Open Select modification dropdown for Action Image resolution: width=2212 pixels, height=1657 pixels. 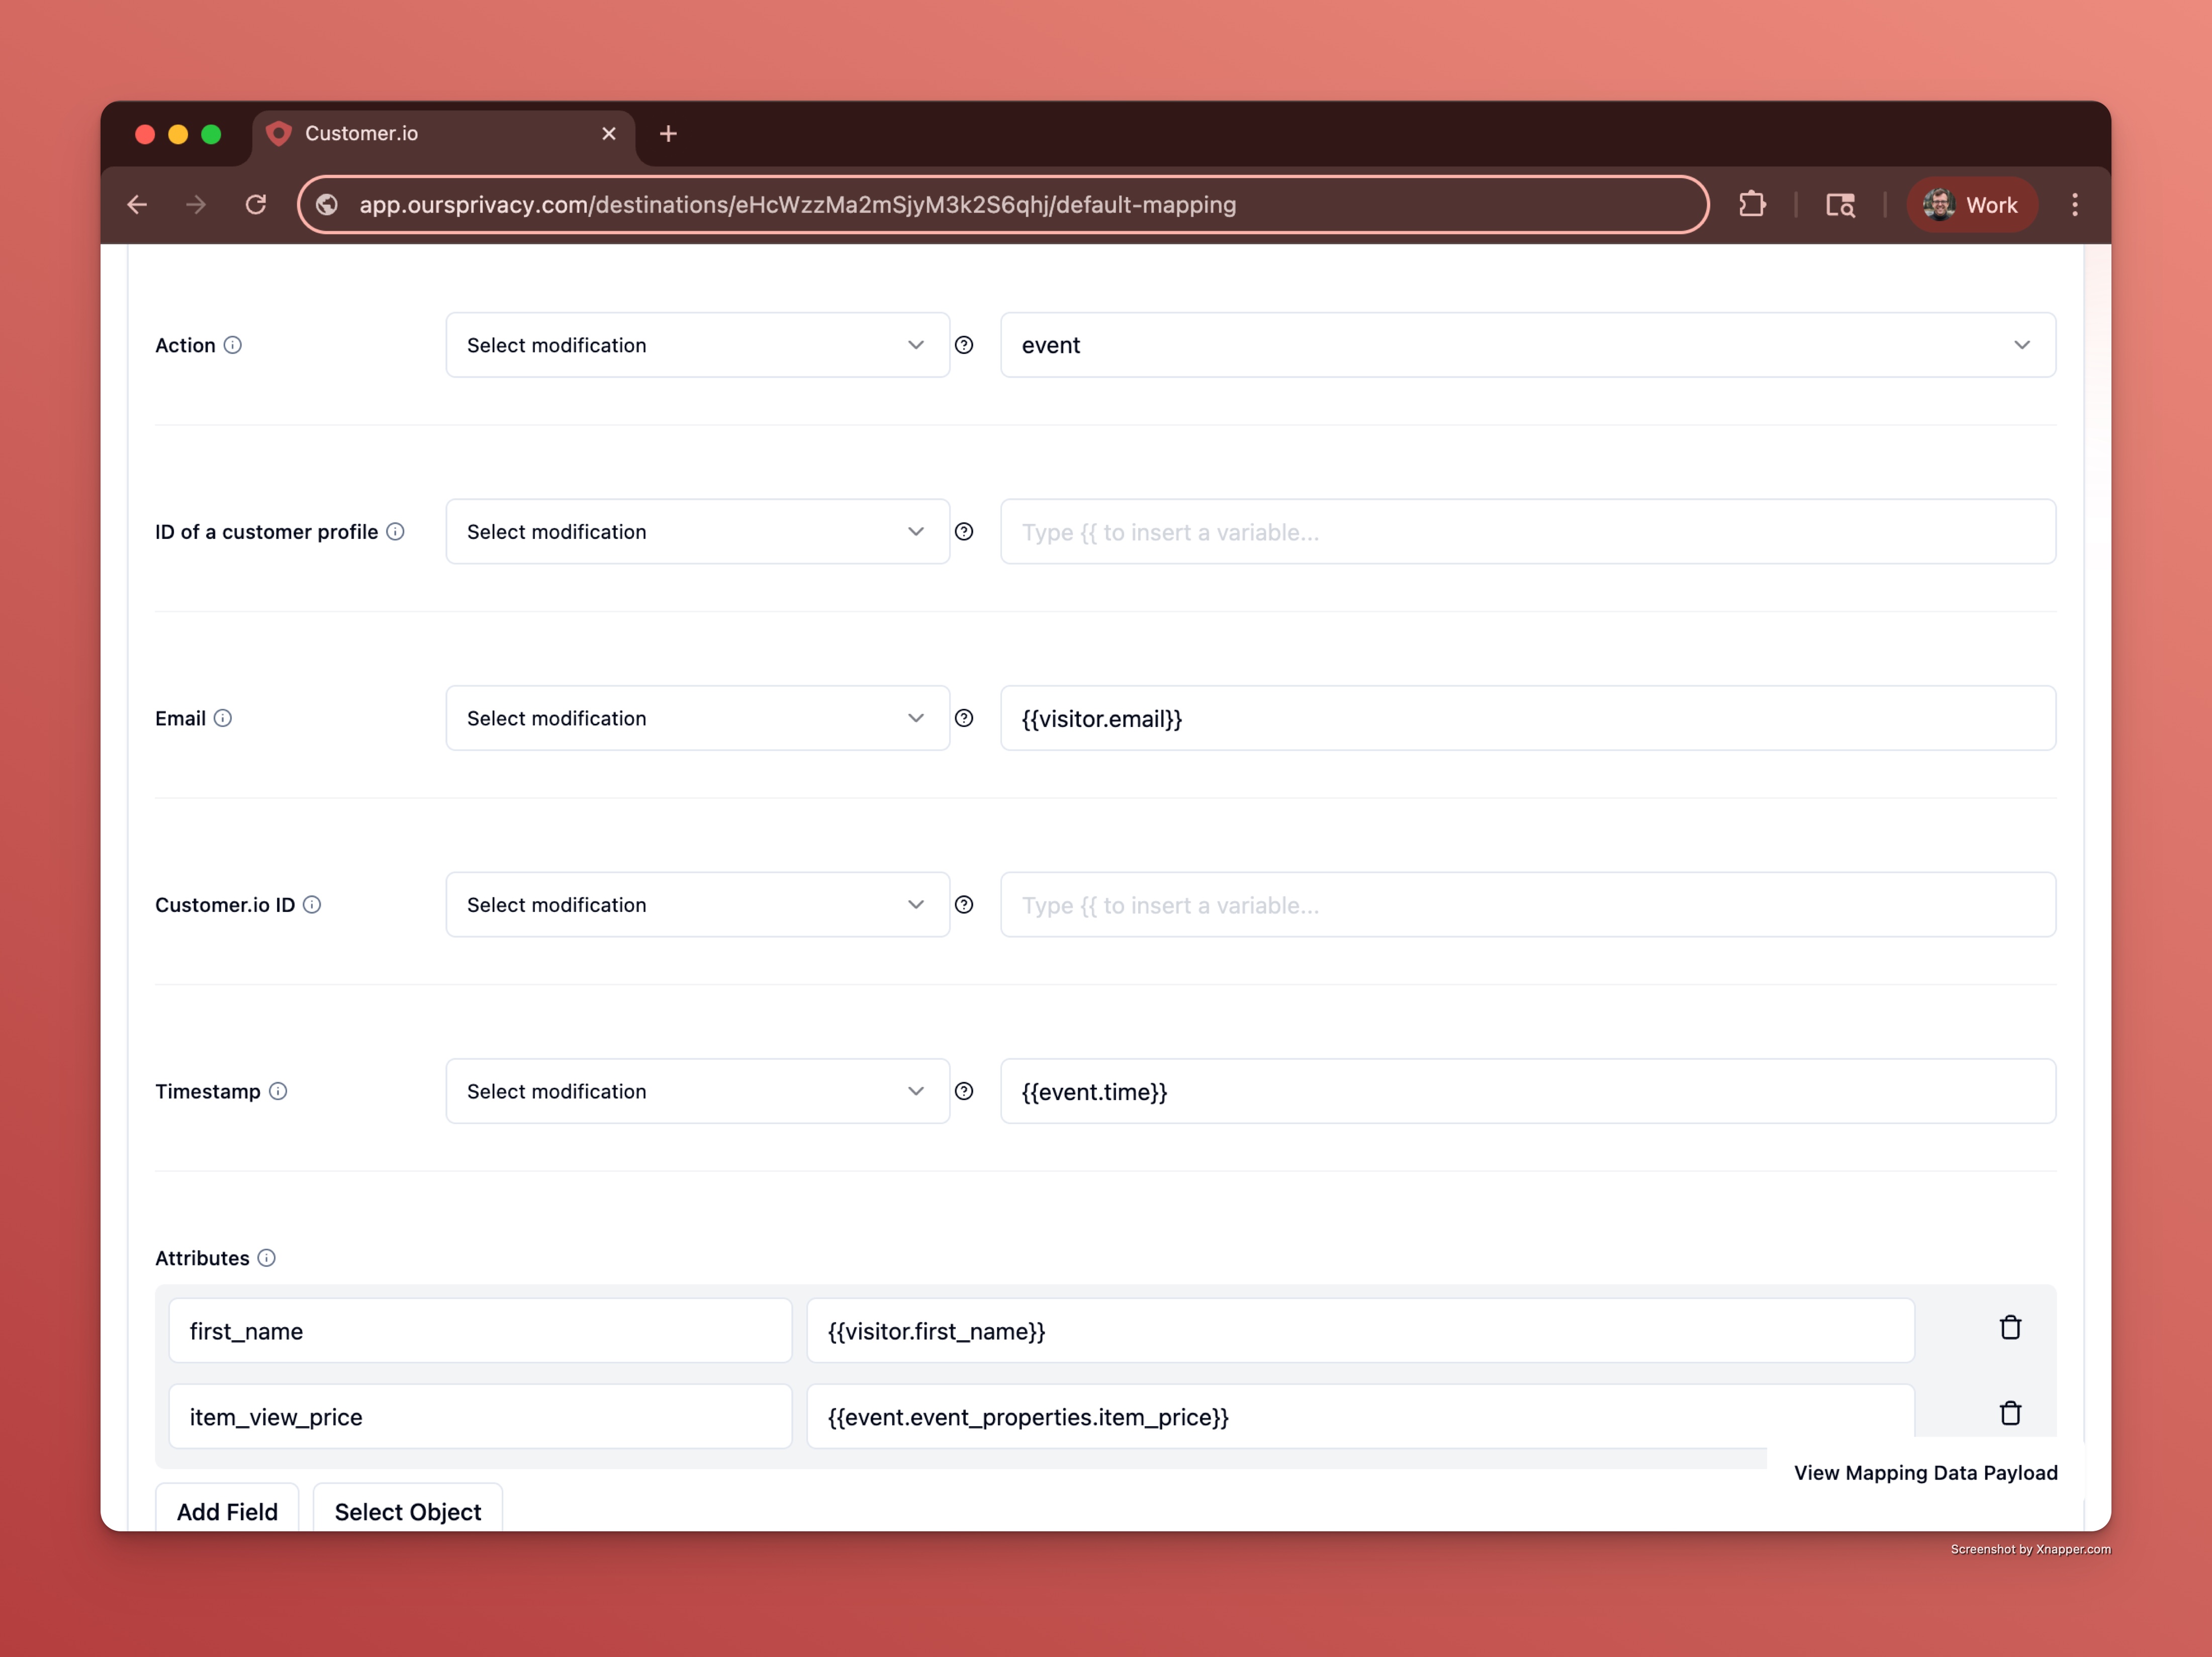point(698,345)
